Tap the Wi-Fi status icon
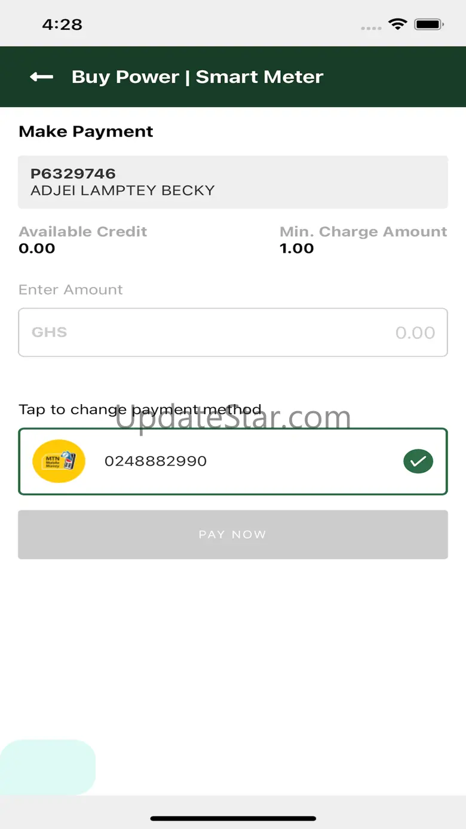 point(397,25)
